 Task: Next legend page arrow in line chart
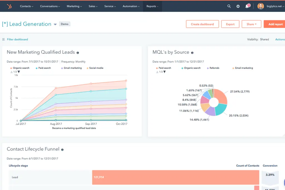click(x=19, y=72)
